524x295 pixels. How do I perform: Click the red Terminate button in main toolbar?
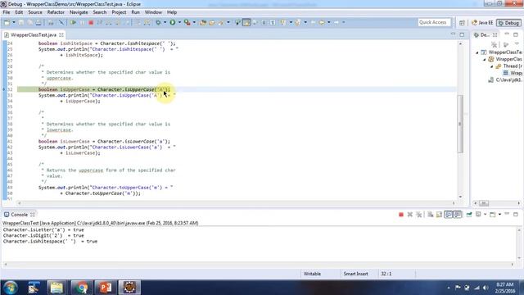(x=91, y=22)
